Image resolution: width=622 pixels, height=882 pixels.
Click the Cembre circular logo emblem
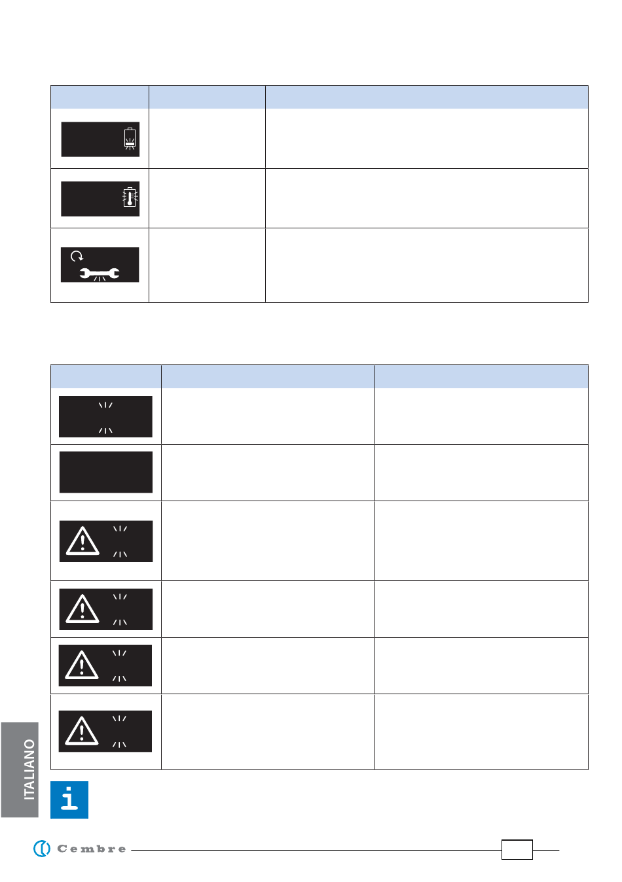click(42, 849)
